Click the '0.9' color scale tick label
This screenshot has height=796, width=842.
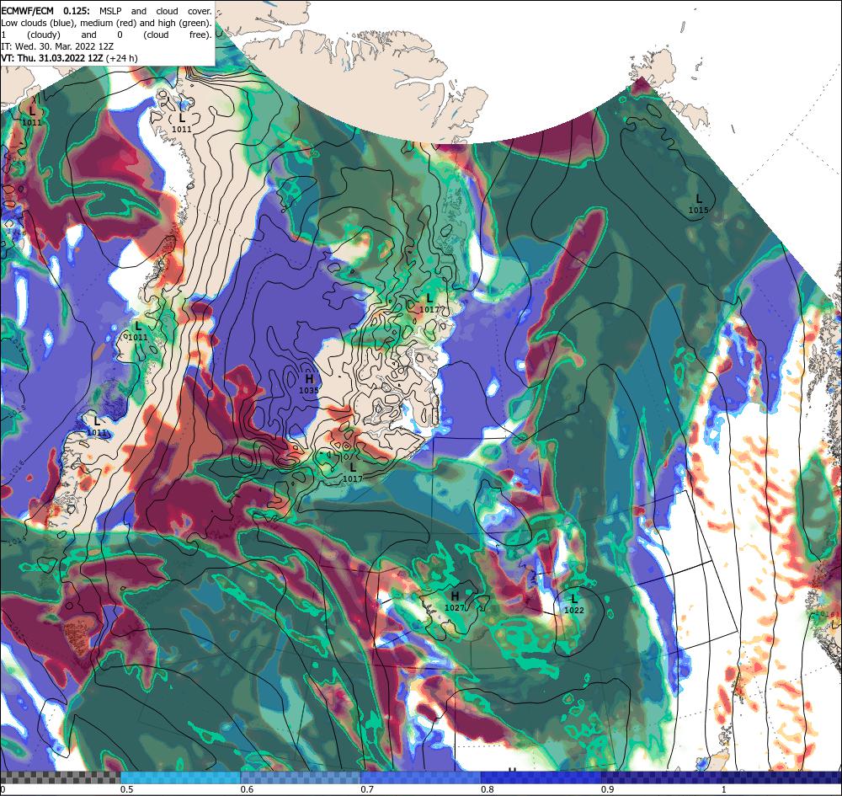click(x=608, y=789)
